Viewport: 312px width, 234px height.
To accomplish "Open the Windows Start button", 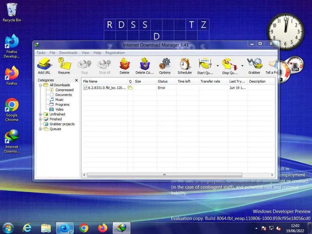I will (x=8, y=228).
